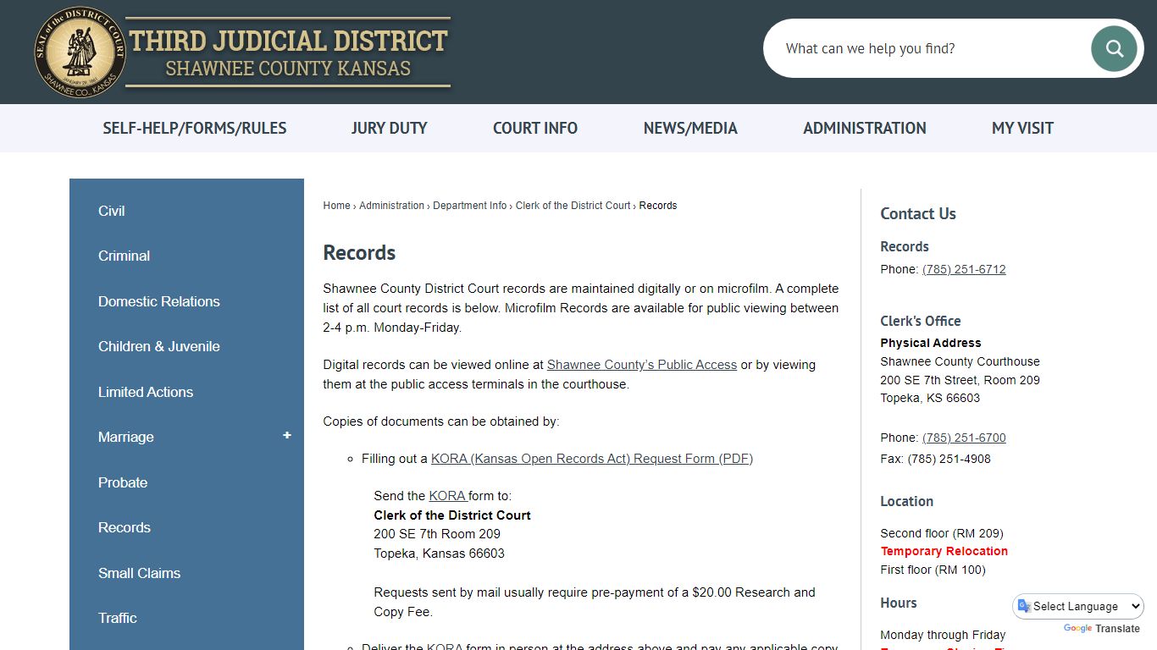Open Domestic Relations sidebar link
The image size is (1157, 650).
pyautogui.click(x=158, y=301)
